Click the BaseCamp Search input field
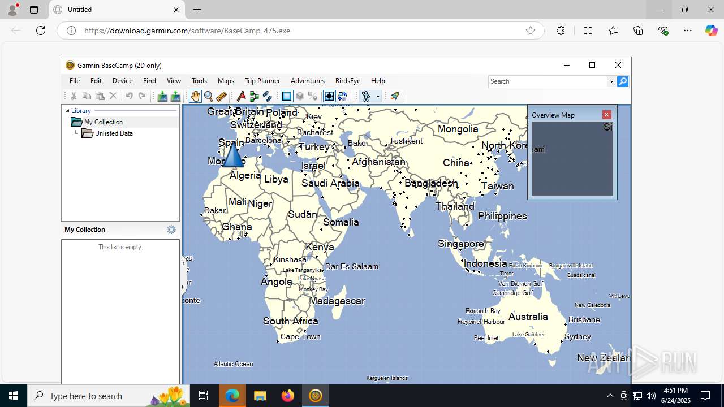 (x=548, y=81)
